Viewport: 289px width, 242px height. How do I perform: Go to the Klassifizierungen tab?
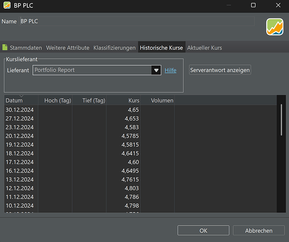coord(114,47)
